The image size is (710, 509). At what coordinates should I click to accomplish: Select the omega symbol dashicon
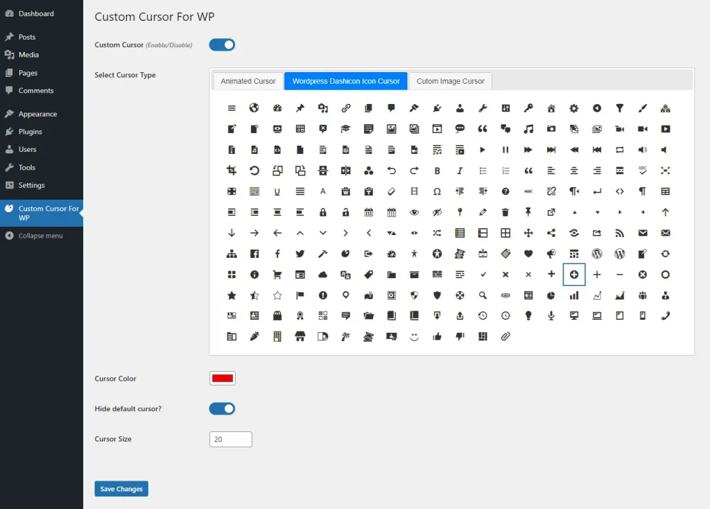[x=437, y=191]
